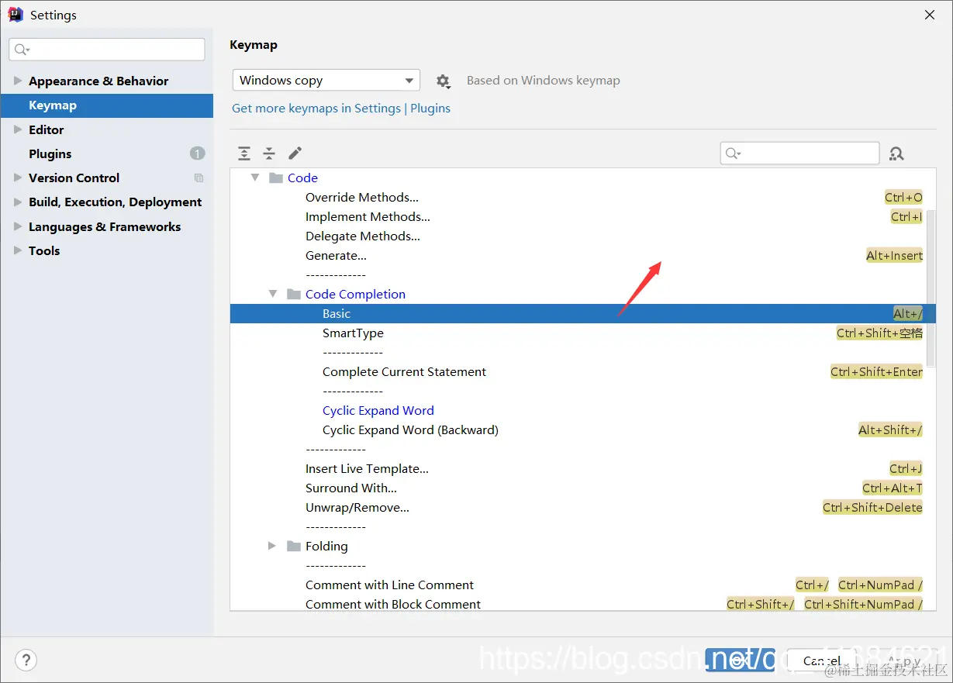The height and width of the screenshot is (683, 953).
Task: Expand the Editor settings section
Action: 18,129
